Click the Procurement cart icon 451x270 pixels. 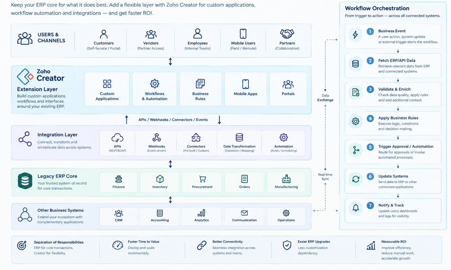point(202,179)
